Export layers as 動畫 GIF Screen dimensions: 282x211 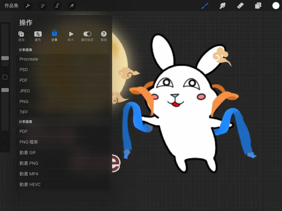coord(27,152)
